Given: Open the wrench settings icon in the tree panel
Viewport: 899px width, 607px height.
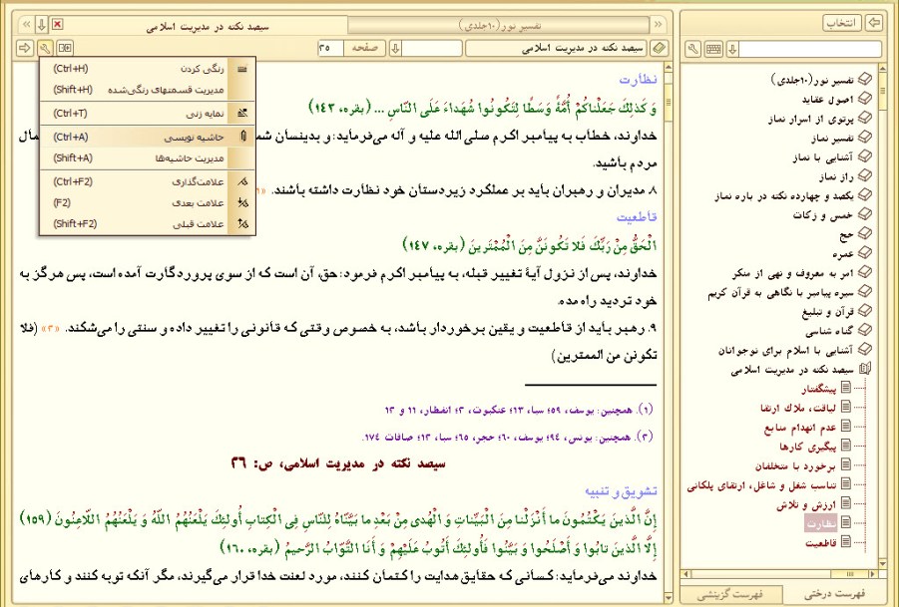Looking at the screenshot, I should pyautogui.click(x=693, y=49).
